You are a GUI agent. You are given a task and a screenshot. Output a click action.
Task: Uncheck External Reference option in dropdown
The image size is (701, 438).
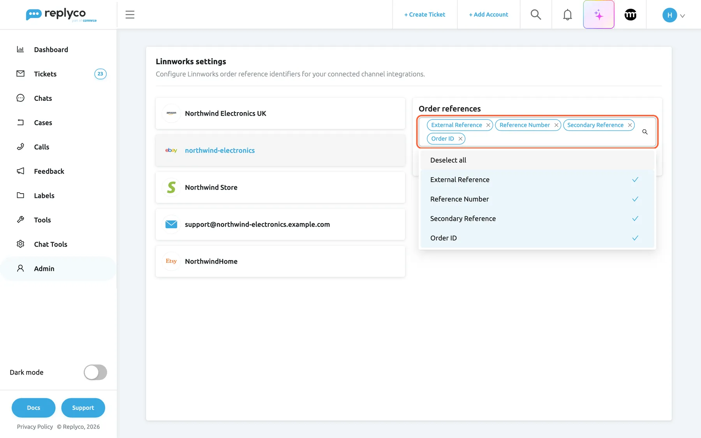pyautogui.click(x=537, y=179)
